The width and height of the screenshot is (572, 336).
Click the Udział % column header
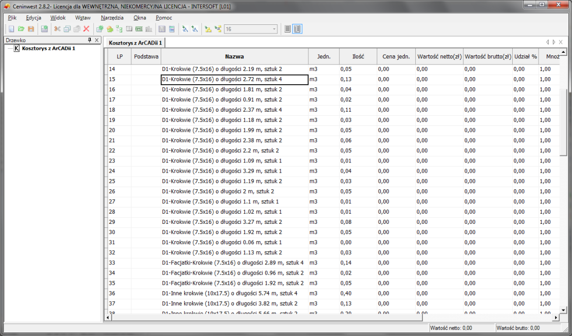click(x=526, y=57)
